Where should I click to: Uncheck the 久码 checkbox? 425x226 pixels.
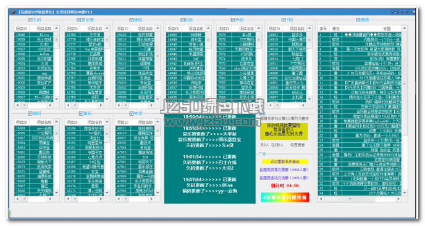(x=30, y=20)
